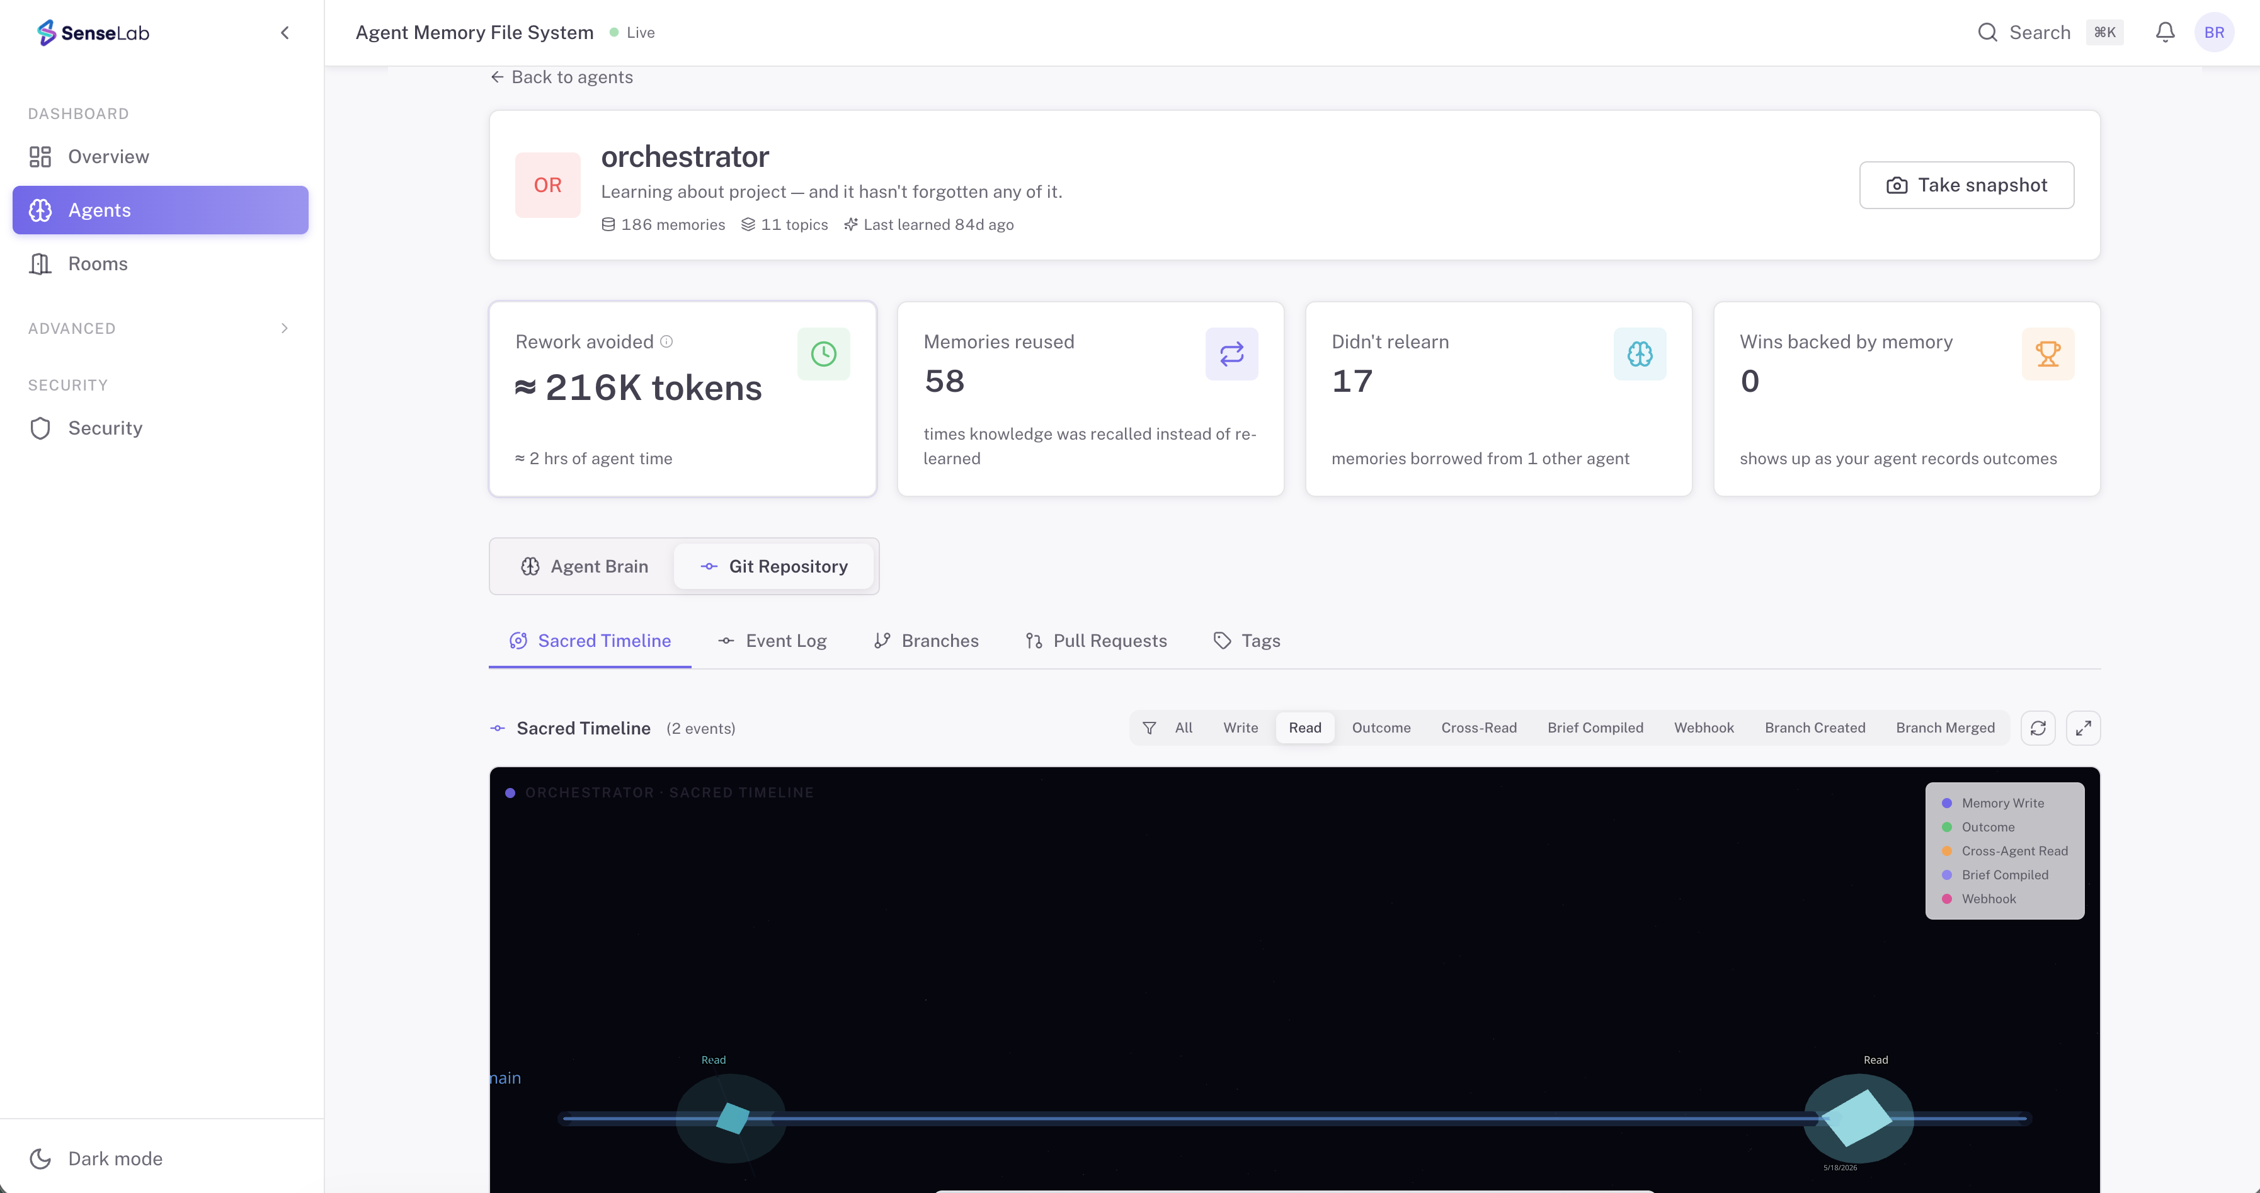Screen dimensions: 2260x1193
Task: Click the Take snapshot button
Action: [1966, 185]
